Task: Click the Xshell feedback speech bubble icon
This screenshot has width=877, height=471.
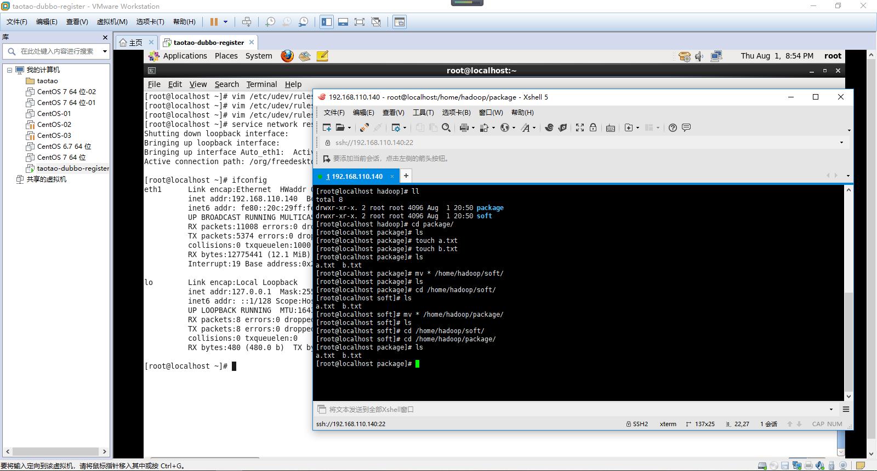Action: [686, 127]
